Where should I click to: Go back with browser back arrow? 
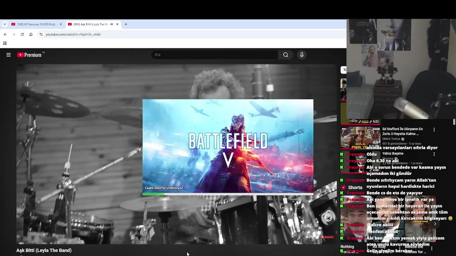pyautogui.click(x=5, y=34)
